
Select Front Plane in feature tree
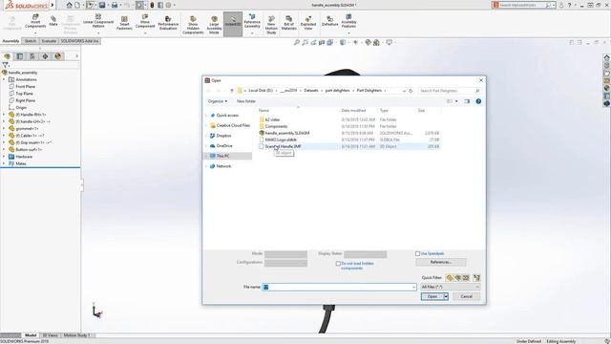coord(26,87)
